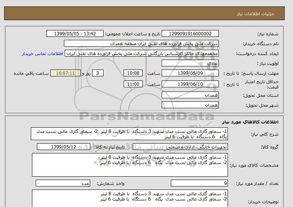Click the delivery city field همدان

[x=190, y=105]
